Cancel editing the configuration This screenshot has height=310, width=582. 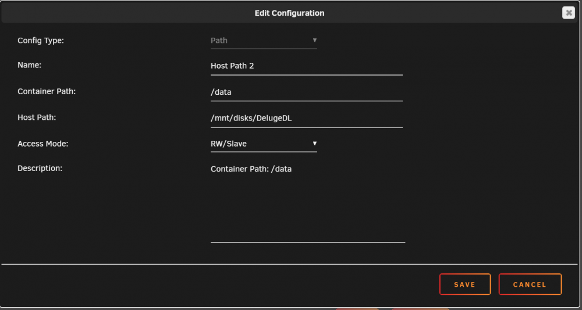pyautogui.click(x=530, y=284)
